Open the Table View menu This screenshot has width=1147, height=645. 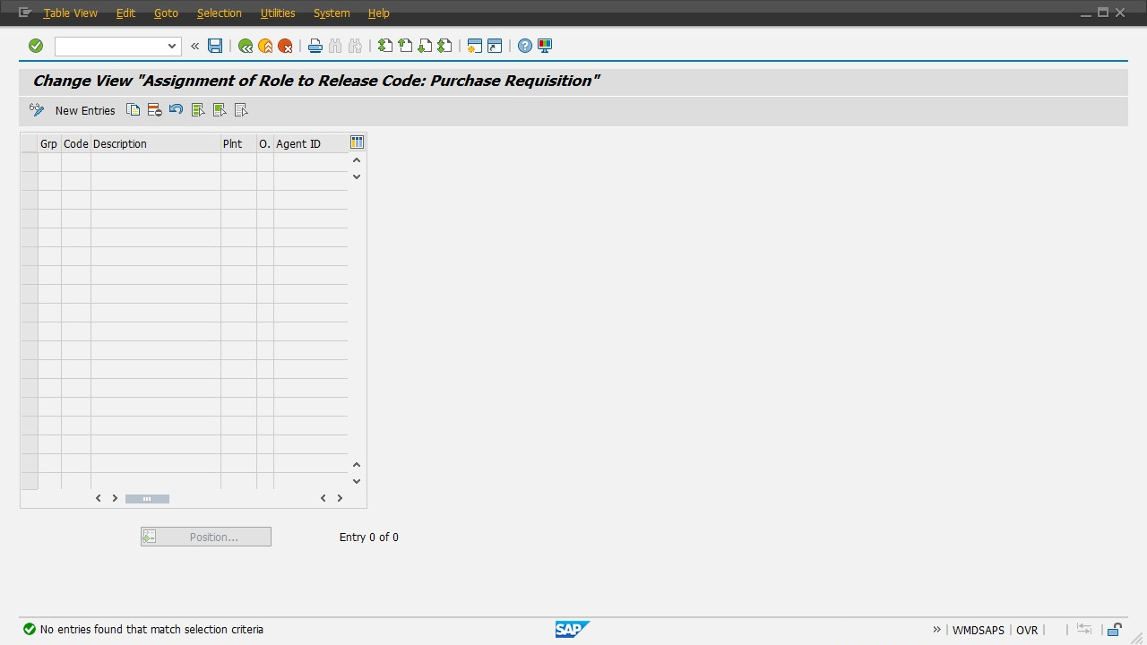click(71, 13)
